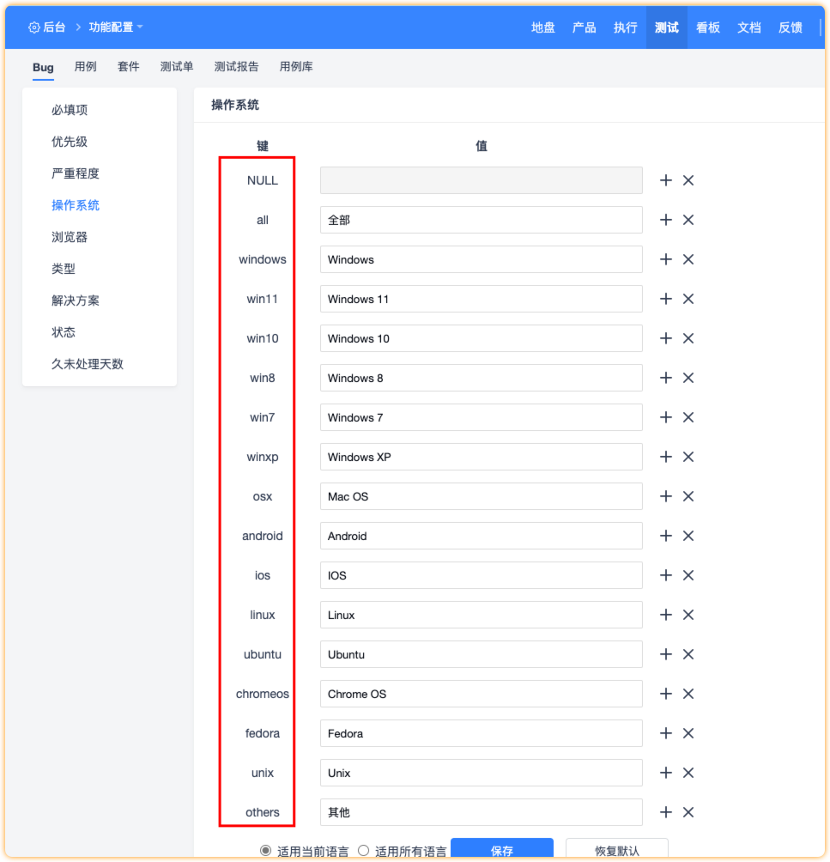
Task: Go to 后台 breadcrumb link
Action: tap(54, 27)
